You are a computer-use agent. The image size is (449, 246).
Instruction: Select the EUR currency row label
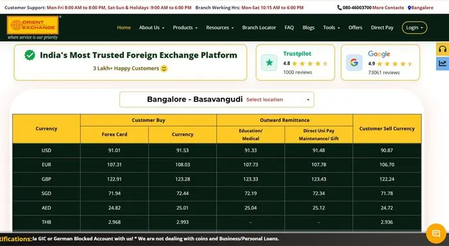46,165
